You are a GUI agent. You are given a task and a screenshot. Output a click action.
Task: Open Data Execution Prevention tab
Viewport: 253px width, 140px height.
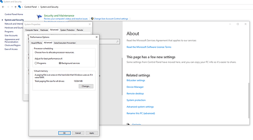pos(65,43)
